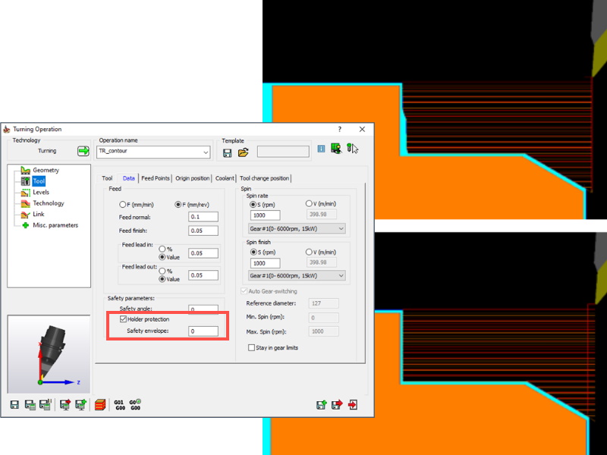
Task: Open the Coolant tab
Action: 225,178
